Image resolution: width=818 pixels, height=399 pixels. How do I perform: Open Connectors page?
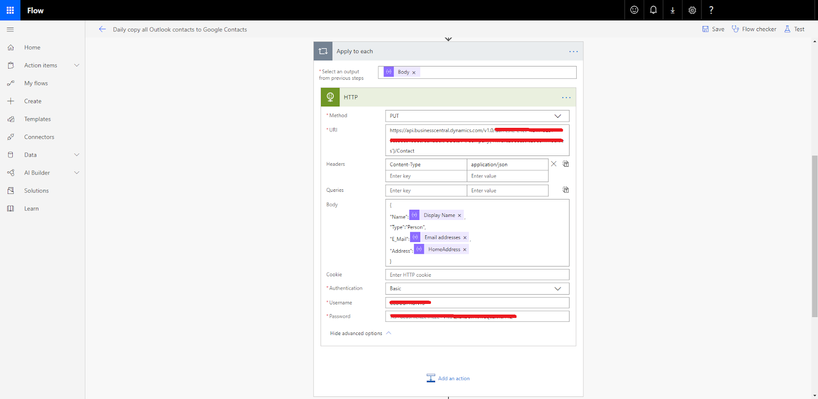tap(39, 137)
